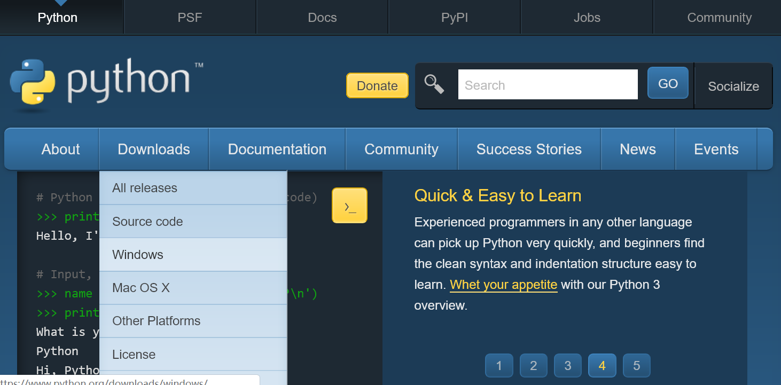Screen dimensions: 781x385
Task: Switch to the PyPI tab
Action: (x=455, y=18)
